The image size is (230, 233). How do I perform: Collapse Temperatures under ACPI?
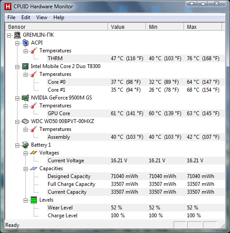(x=26, y=51)
